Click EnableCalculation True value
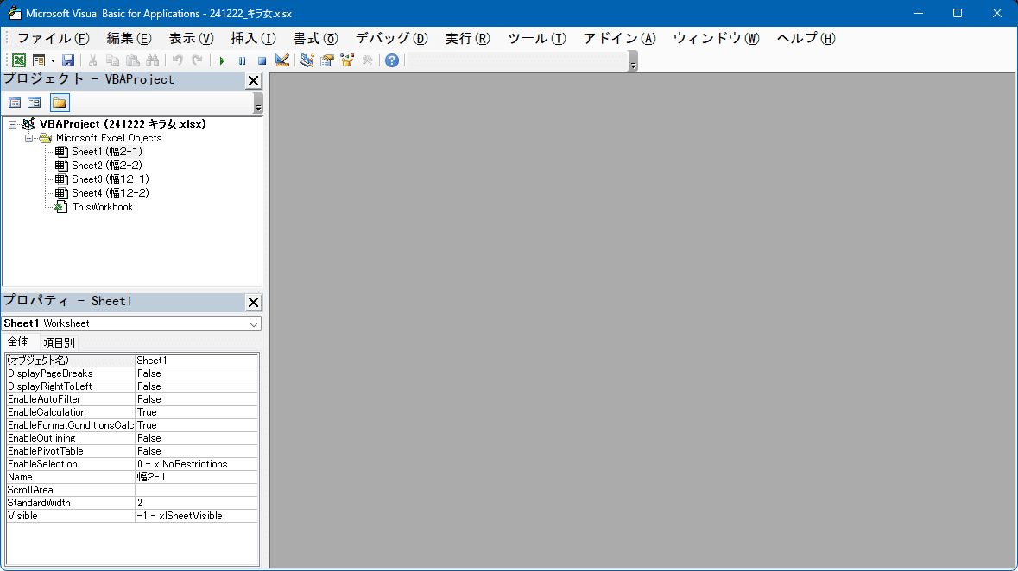The image size is (1018, 571). pos(196,412)
